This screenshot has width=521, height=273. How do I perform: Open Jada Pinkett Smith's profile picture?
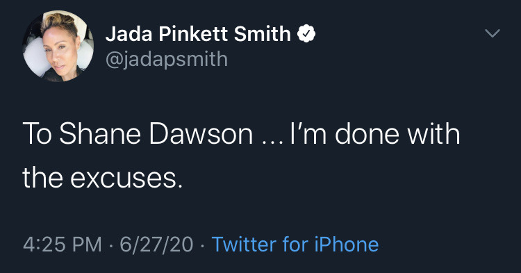coord(58,46)
